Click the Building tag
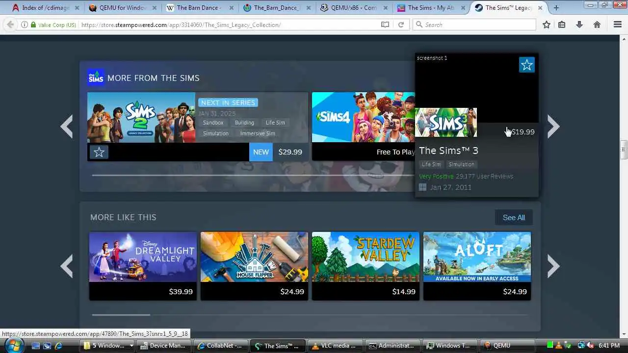 [x=244, y=123]
